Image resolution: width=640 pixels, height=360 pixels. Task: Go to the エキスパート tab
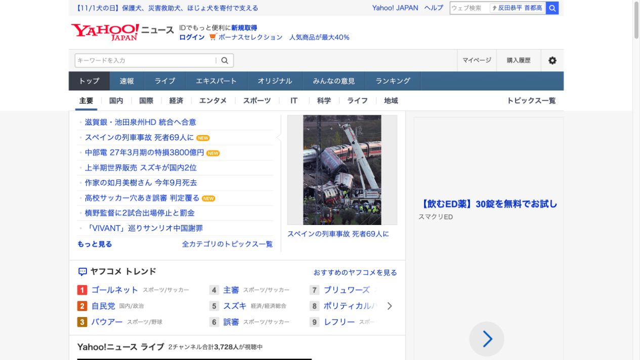216,81
